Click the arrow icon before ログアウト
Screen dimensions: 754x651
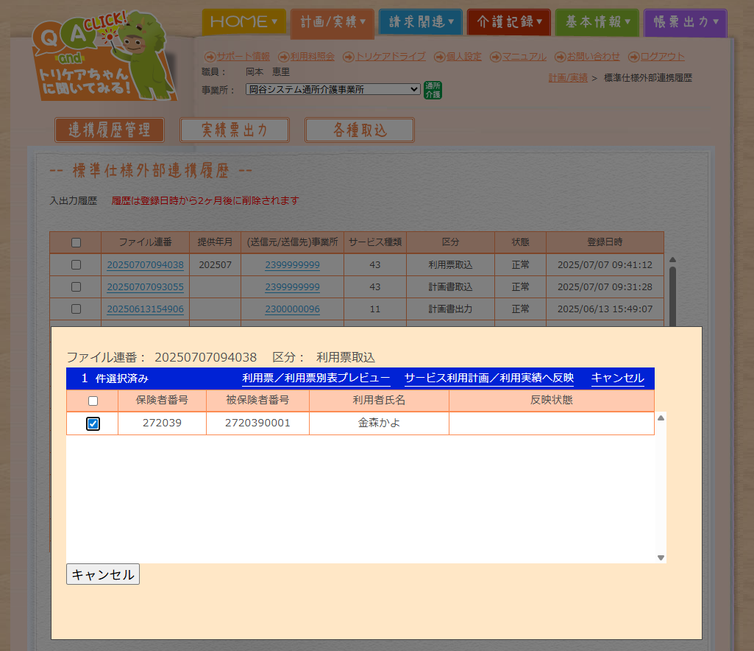pos(634,57)
